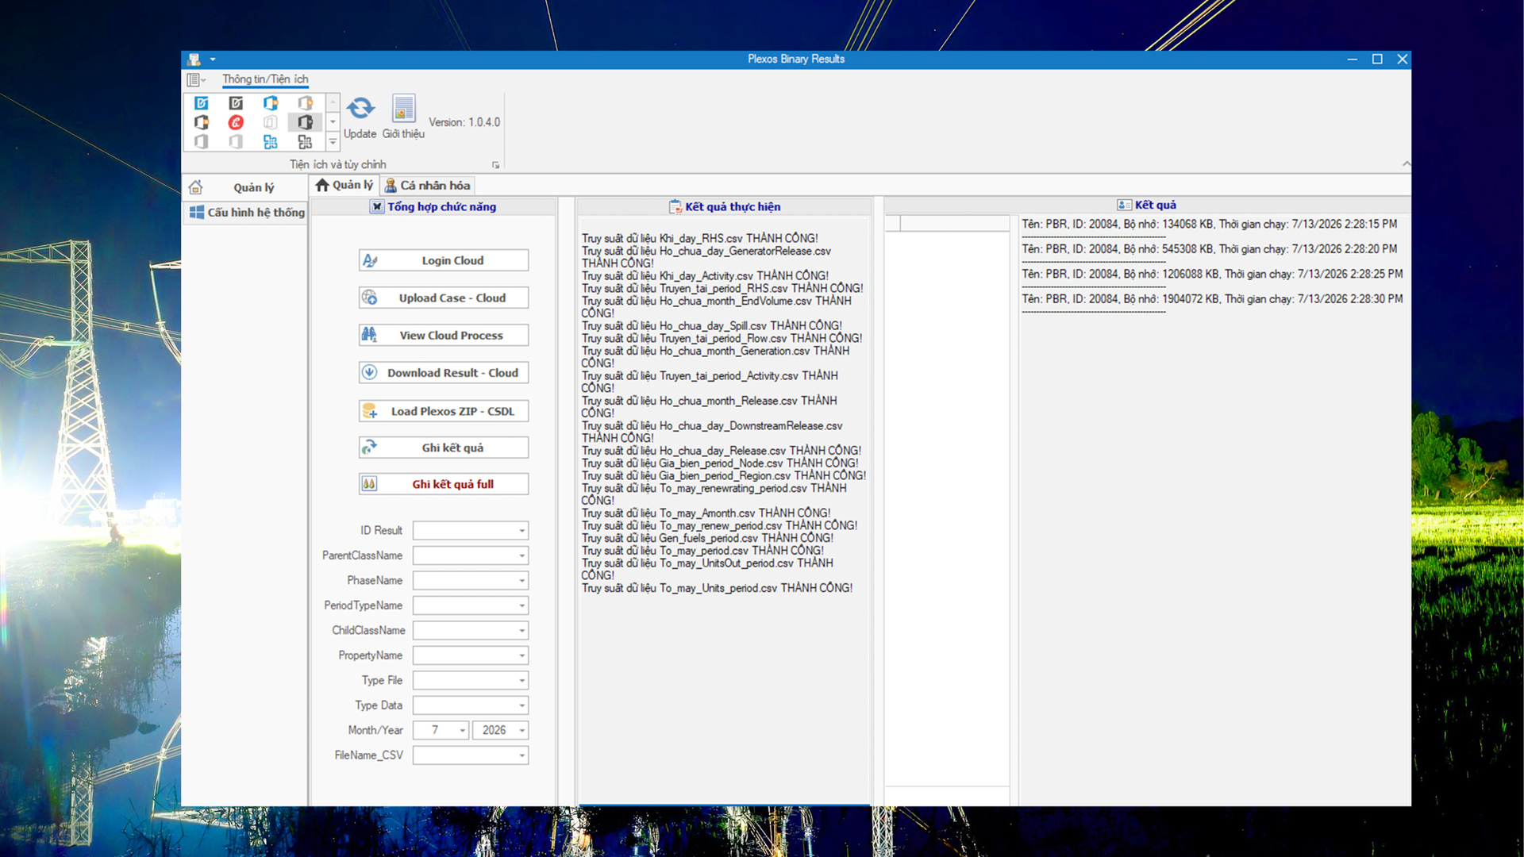Click the red Ghi kết quả full button

pos(444,484)
